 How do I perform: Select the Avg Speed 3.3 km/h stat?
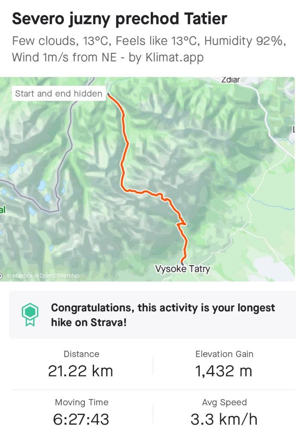click(x=224, y=412)
